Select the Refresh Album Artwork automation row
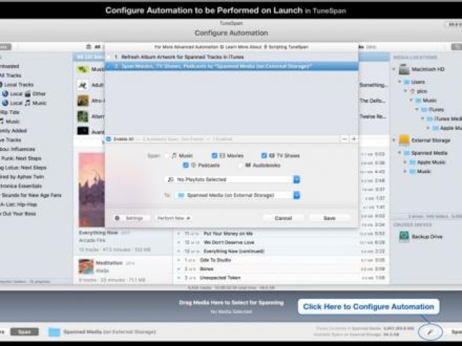The width and height of the screenshot is (462, 346). pyautogui.click(x=232, y=57)
